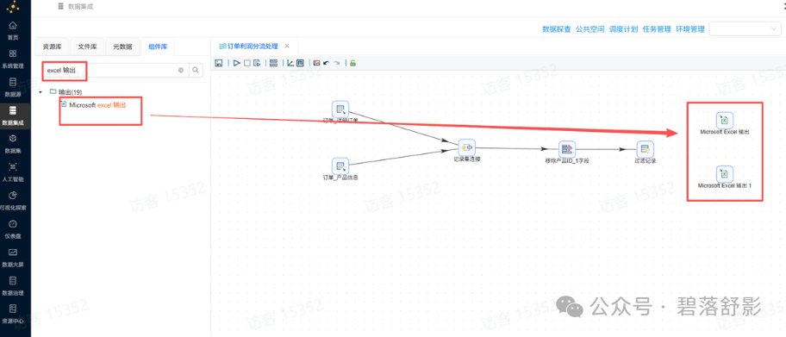
Task: Go to 首页 in the sidebar
Action: 13,30
